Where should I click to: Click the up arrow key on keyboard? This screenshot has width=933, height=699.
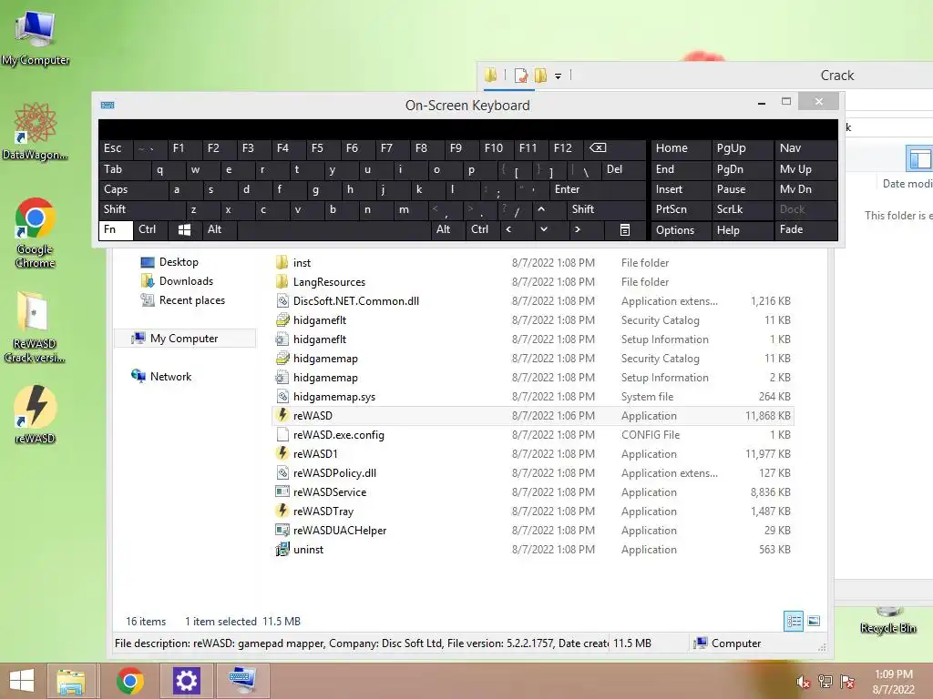click(x=541, y=209)
